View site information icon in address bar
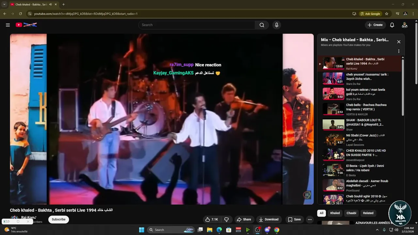 click(x=29, y=14)
